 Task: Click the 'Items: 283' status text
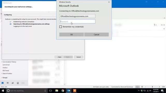4,87
